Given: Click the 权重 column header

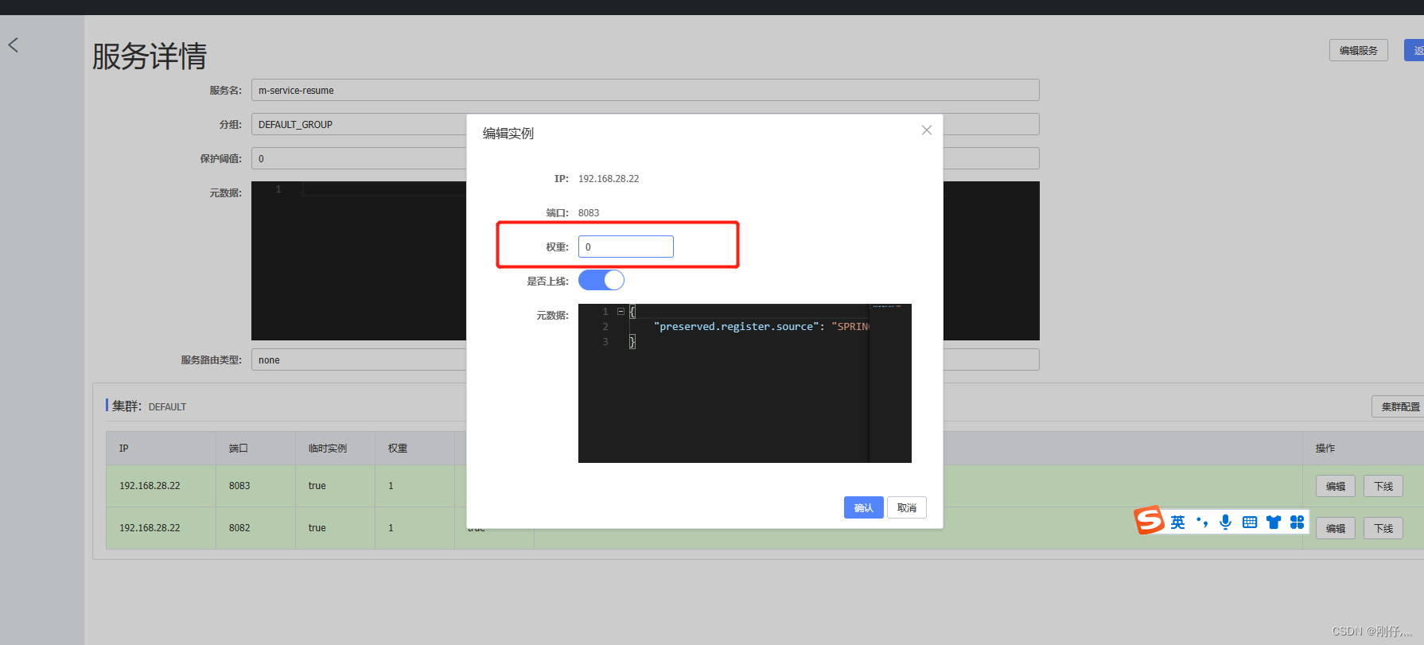Looking at the screenshot, I should 414,449.
